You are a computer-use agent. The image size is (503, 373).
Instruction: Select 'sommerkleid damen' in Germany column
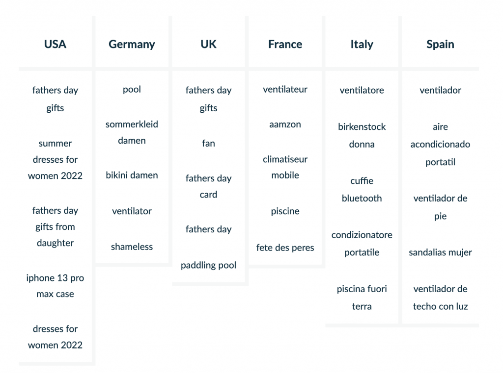click(132, 132)
